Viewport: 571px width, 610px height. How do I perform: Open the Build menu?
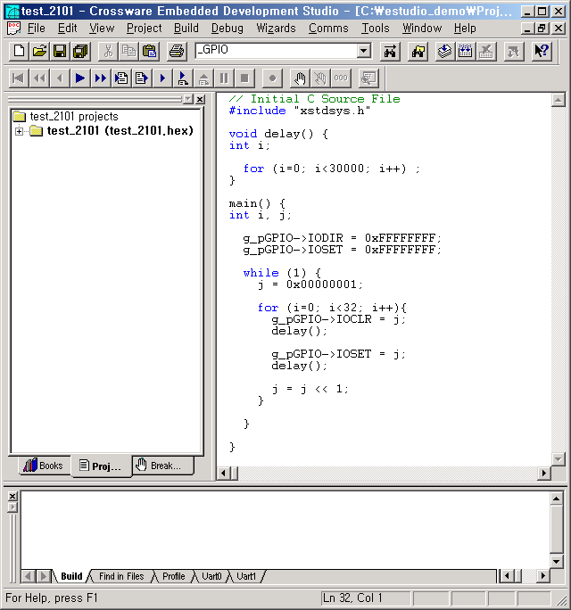click(186, 29)
